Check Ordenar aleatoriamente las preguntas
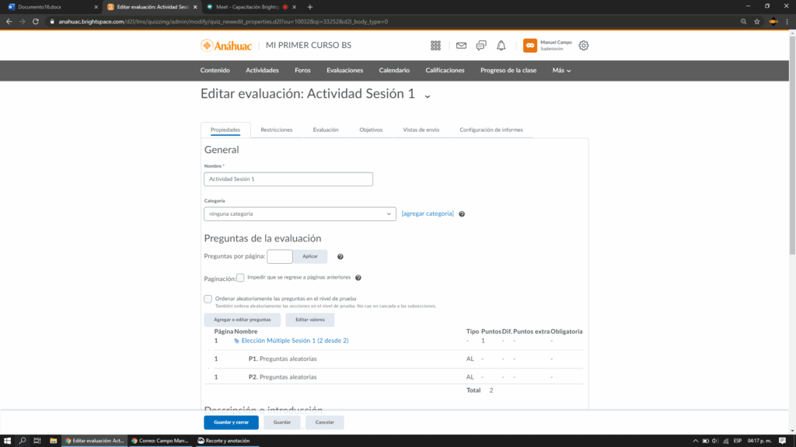 (x=208, y=299)
